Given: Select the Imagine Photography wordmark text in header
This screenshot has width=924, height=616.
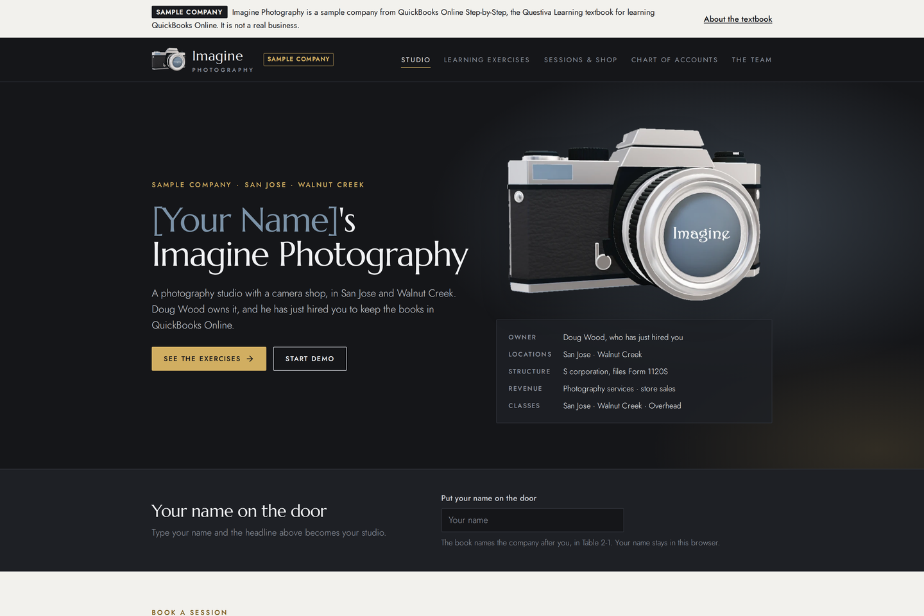Looking at the screenshot, I should tap(223, 60).
